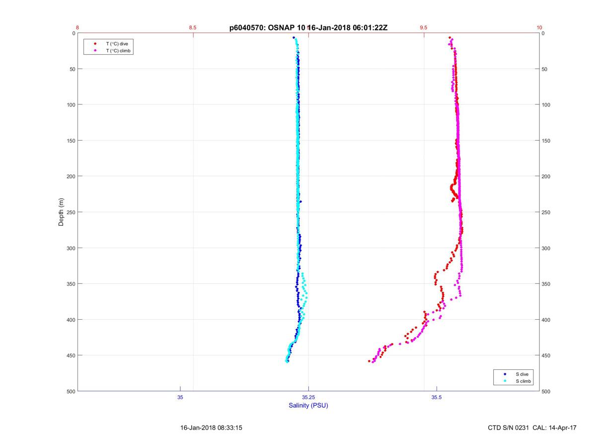The width and height of the screenshot is (596, 440).
Task: Click the '350' tick on the right depth axis
Action: [x=546, y=284]
